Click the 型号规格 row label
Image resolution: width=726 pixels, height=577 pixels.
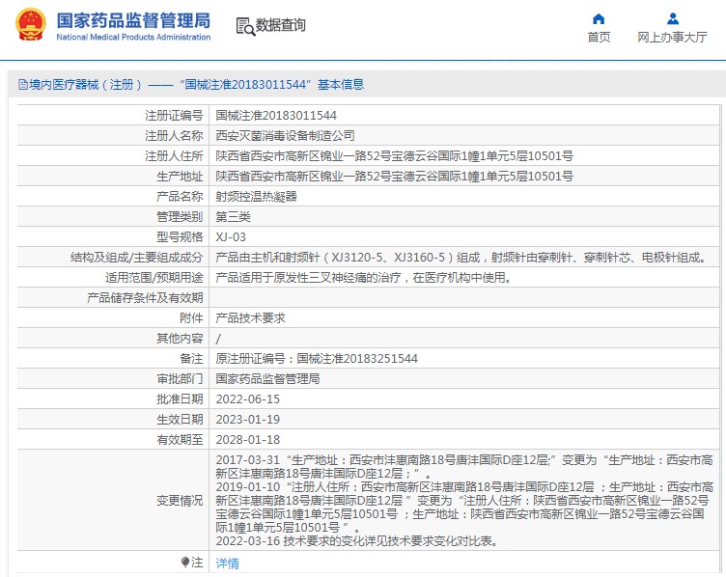point(180,237)
